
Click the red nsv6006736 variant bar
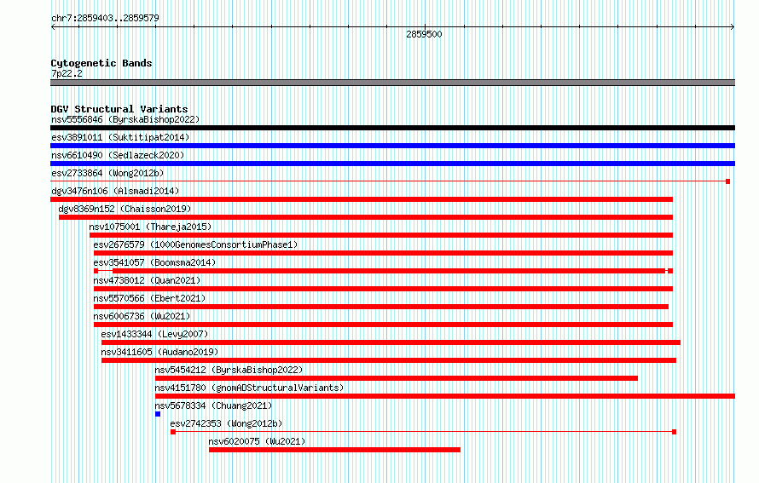pos(384,325)
